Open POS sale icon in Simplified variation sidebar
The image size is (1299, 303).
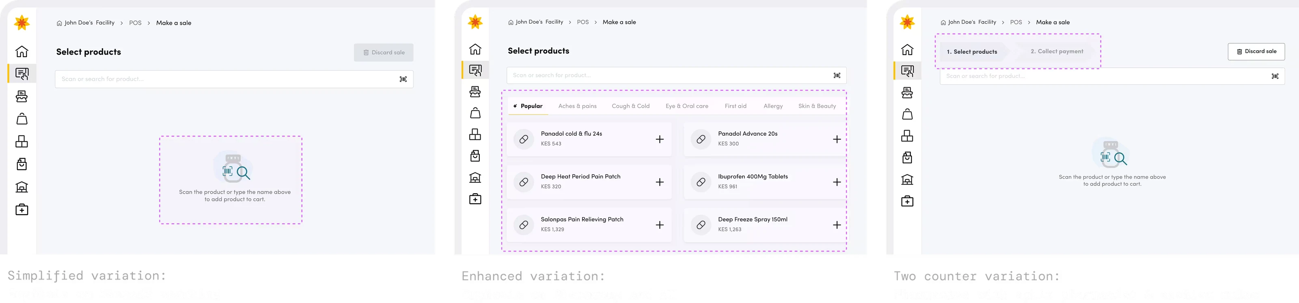coord(22,74)
